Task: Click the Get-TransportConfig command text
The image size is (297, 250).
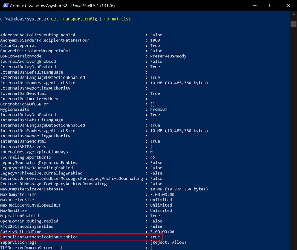Action: [74, 19]
